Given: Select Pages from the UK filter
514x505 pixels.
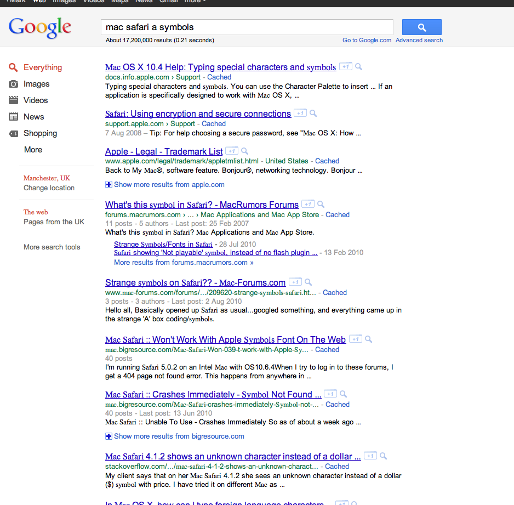Looking at the screenshot, I should point(54,222).
